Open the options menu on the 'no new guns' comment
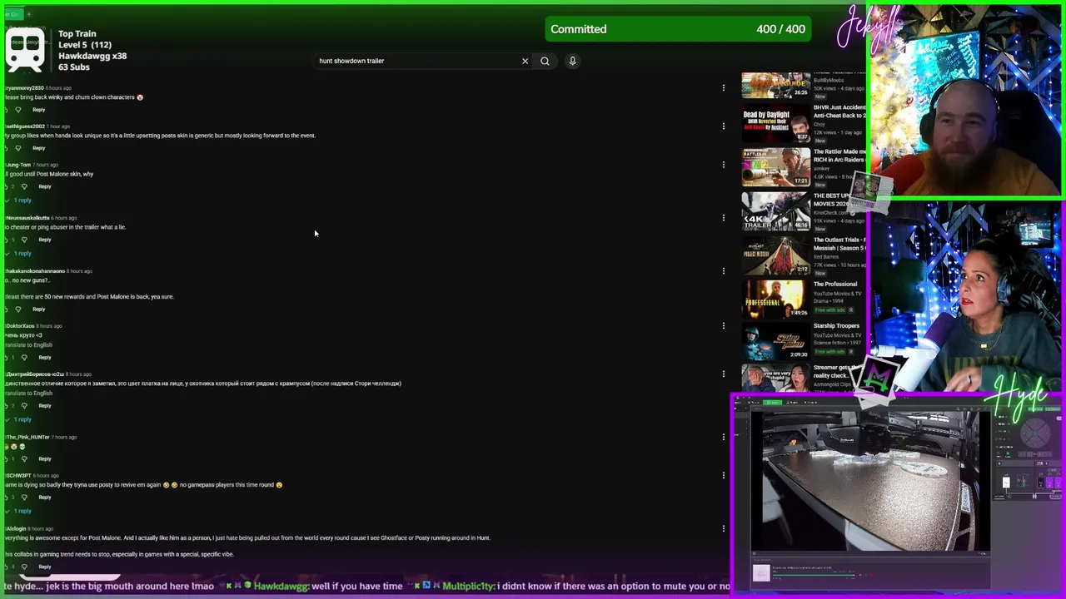The height and width of the screenshot is (599, 1066). [723, 270]
